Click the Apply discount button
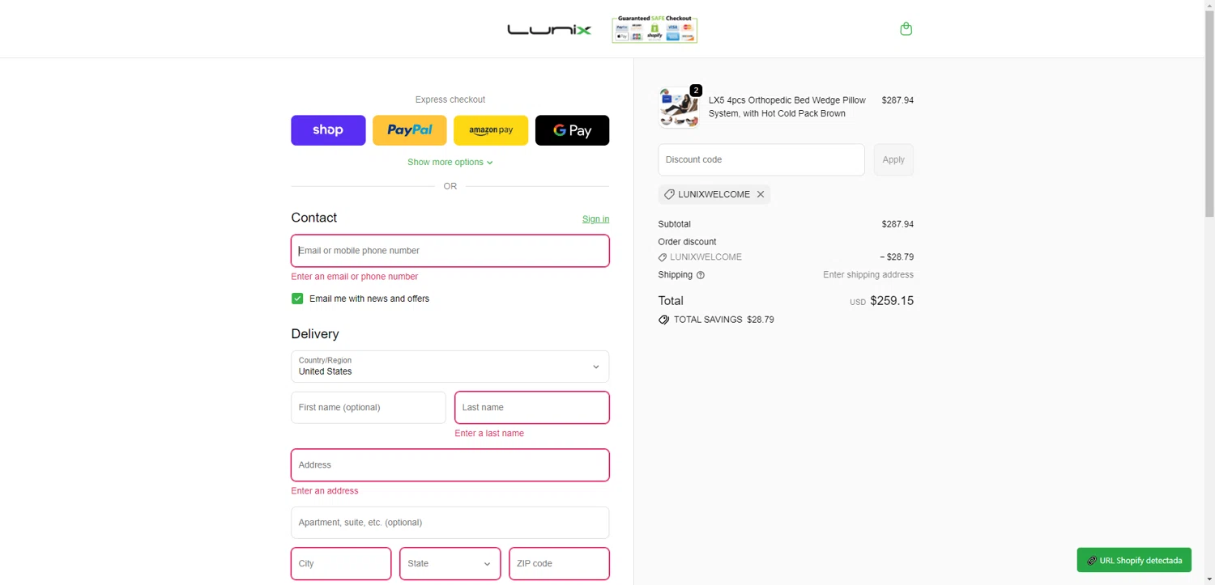 pyautogui.click(x=893, y=159)
